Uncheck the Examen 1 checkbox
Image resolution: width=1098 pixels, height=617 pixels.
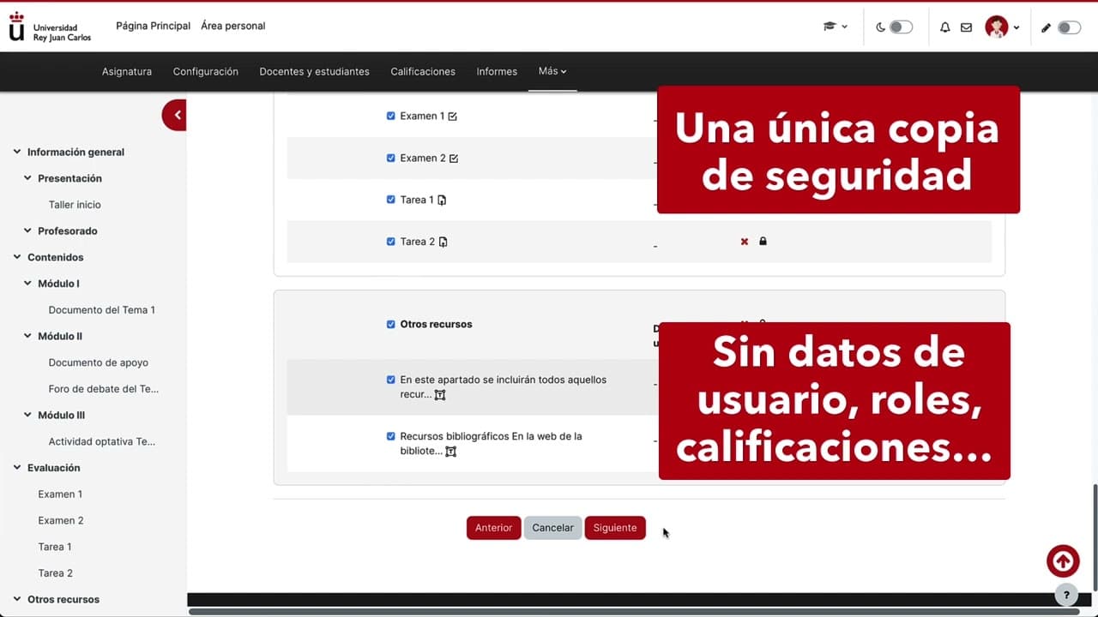[391, 116]
